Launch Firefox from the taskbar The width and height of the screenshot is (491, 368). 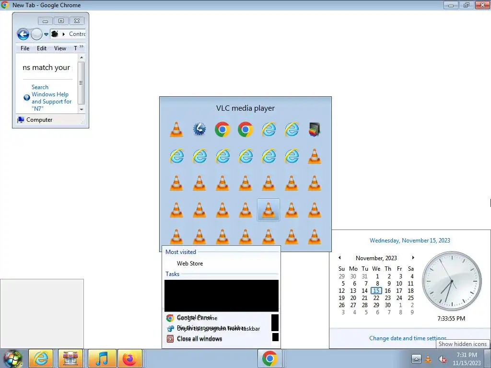pyautogui.click(x=130, y=358)
